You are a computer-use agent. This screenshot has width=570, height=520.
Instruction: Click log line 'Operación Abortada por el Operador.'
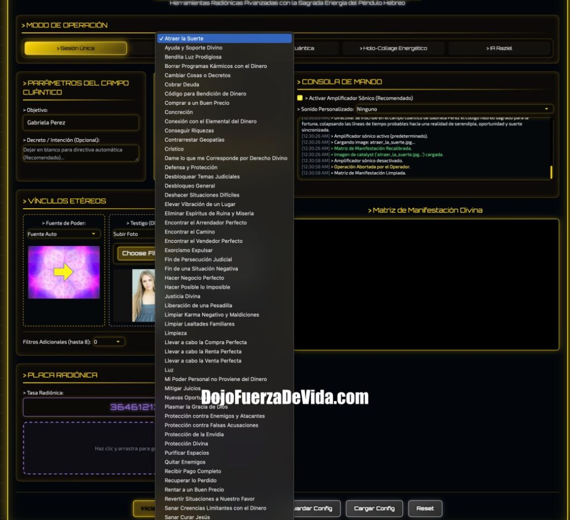point(372,167)
